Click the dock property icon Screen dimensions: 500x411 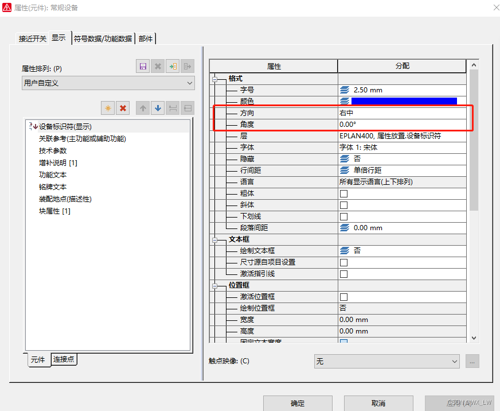click(173, 108)
